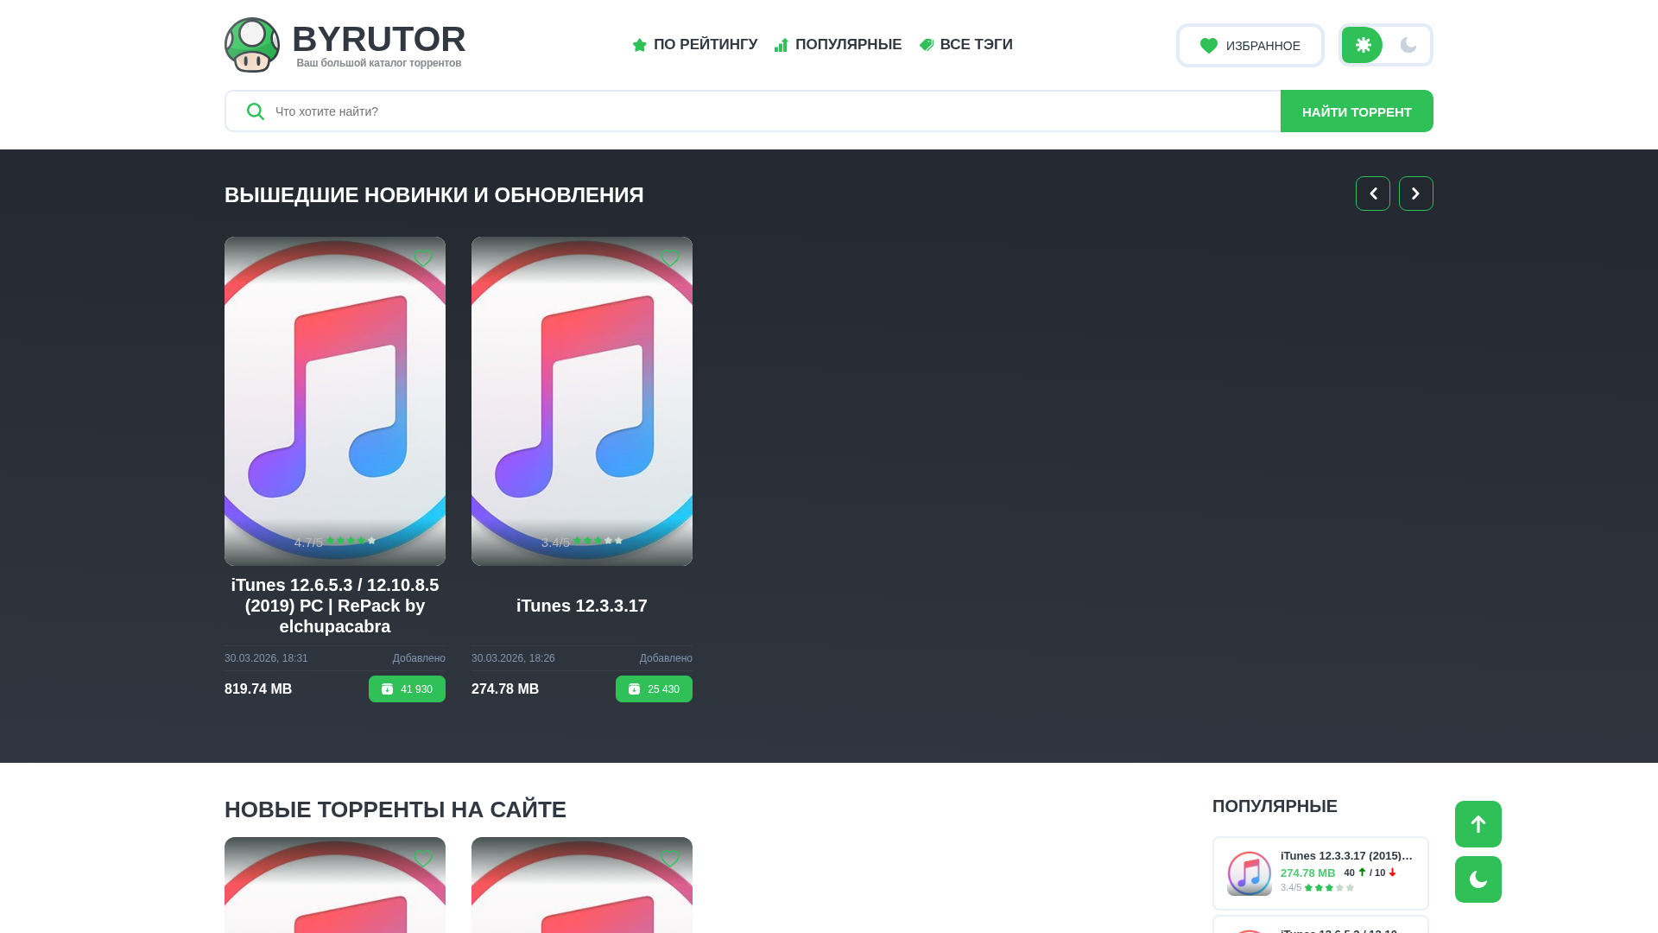Click the date 30.03.2026, 18:31
This screenshot has width=1658, height=933.
(266, 658)
